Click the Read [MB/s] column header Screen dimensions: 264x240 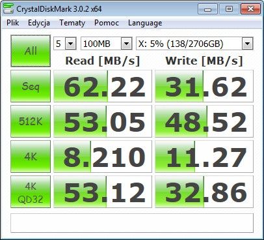(103, 61)
